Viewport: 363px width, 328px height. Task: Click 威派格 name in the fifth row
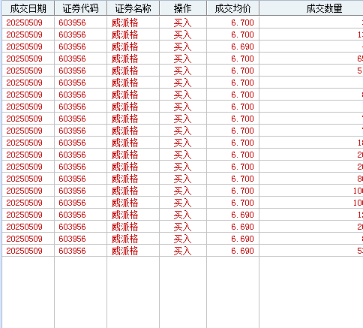click(124, 71)
